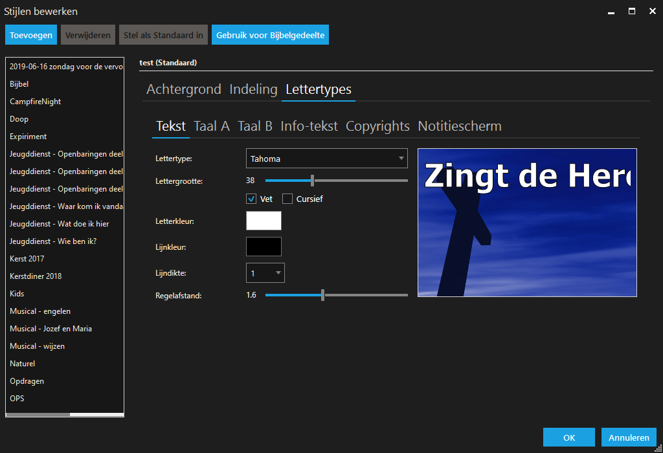The height and width of the screenshot is (453, 663).
Task: Select the Lettertypes tab
Action: [x=319, y=89]
